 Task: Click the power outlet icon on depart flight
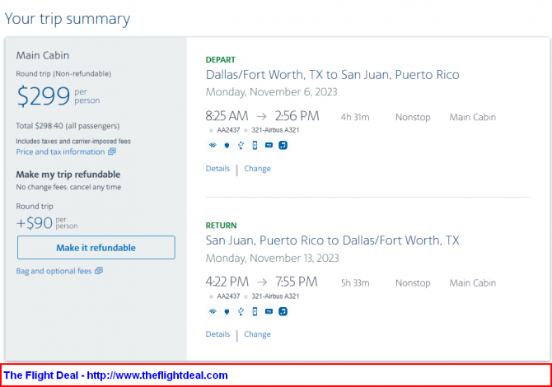pos(227,145)
